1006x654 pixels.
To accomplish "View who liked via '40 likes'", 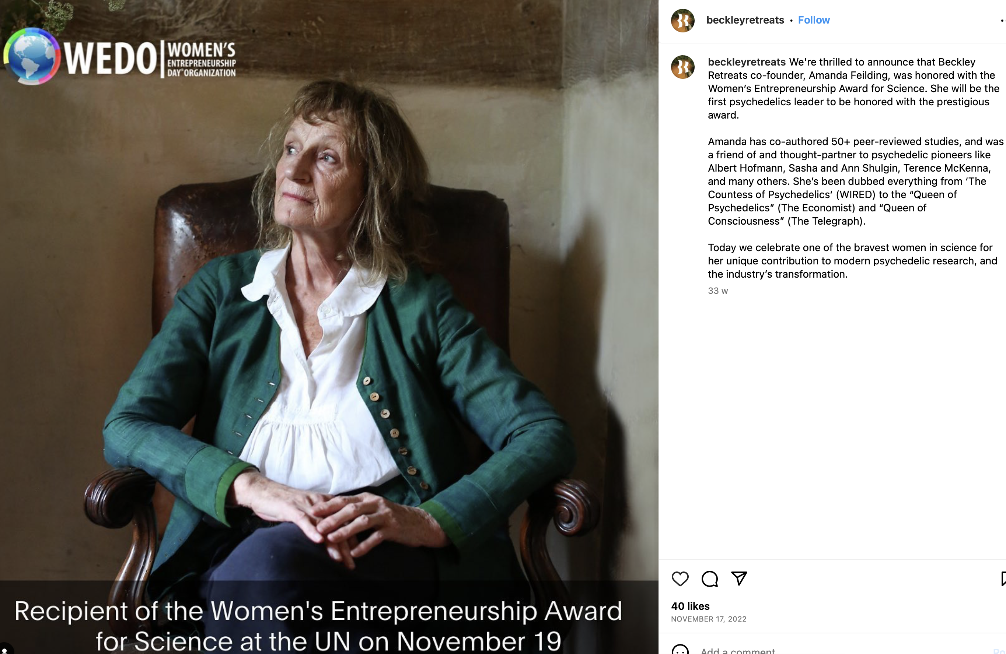I will [x=690, y=606].
